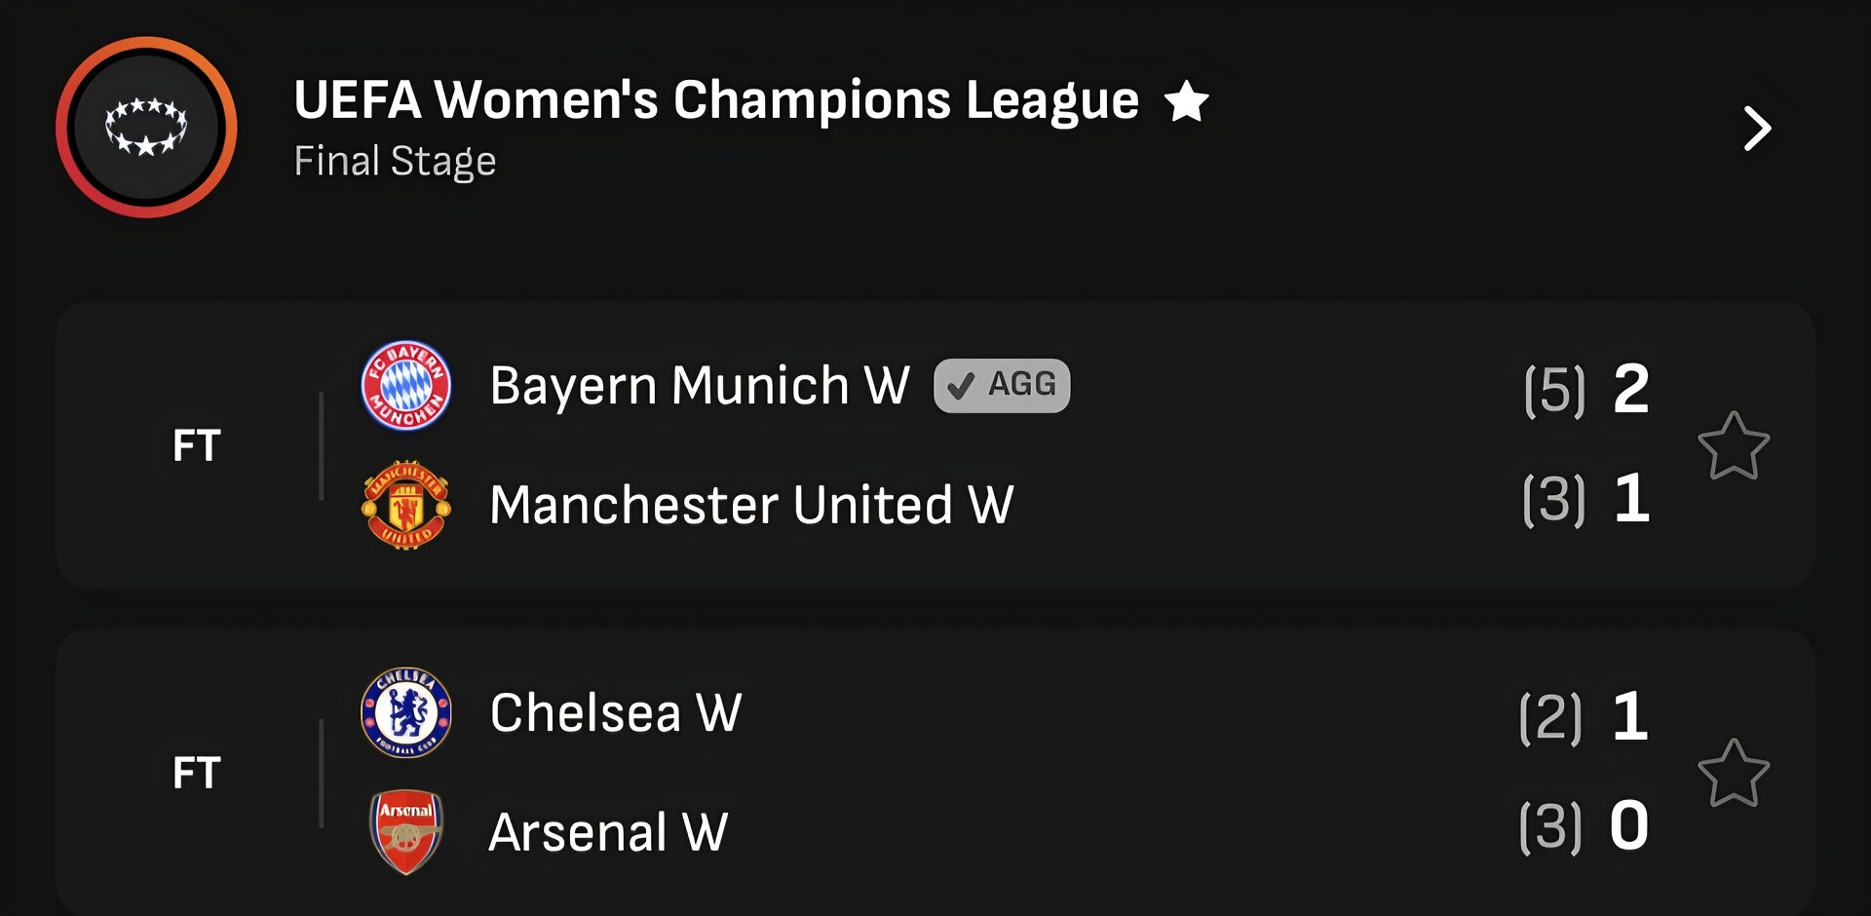Tap the Arsenal club crest
Image resolution: width=1871 pixels, height=916 pixels.
tap(405, 831)
